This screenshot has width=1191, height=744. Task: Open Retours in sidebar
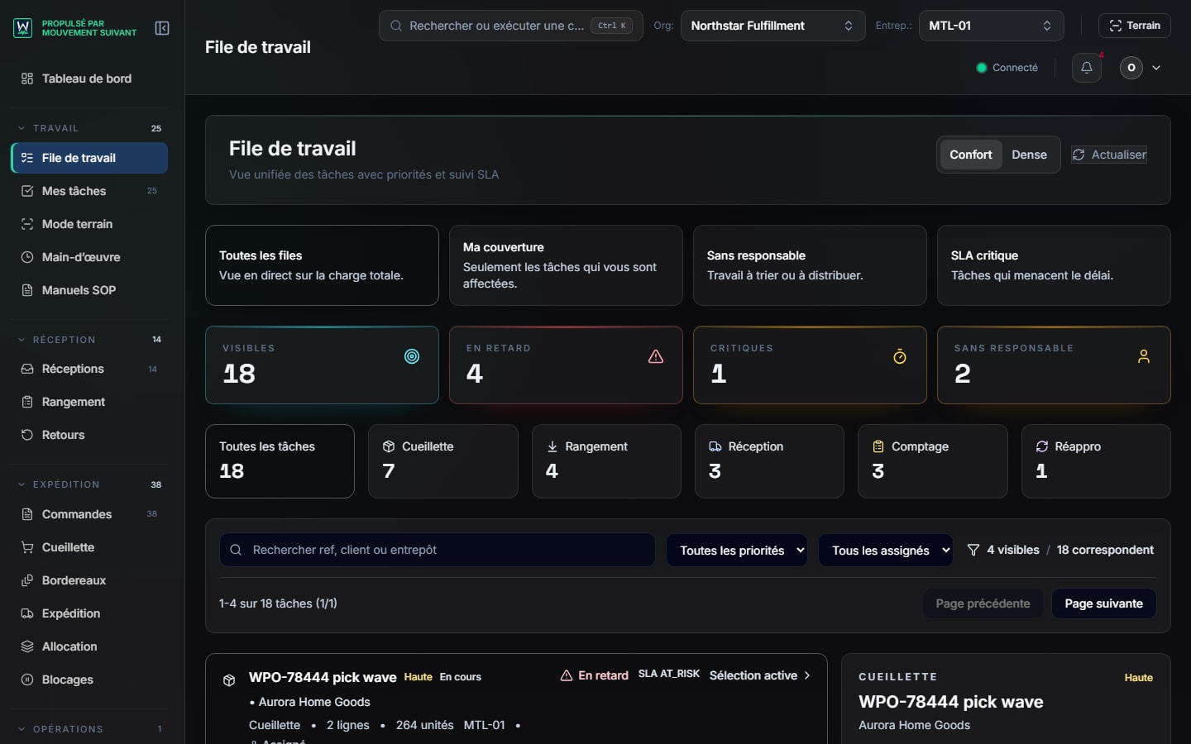pyautogui.click(x=88, y=435)
